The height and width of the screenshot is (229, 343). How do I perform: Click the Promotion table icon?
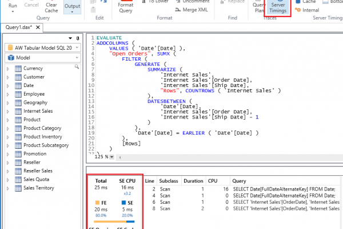pyautogui.click(x=18, y=154)
